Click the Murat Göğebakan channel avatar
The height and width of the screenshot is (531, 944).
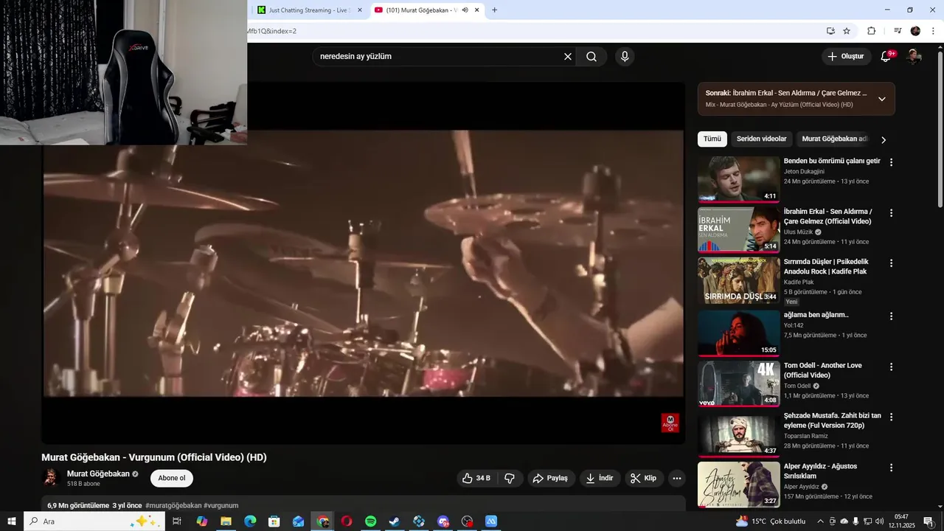(x=51, y=478)
